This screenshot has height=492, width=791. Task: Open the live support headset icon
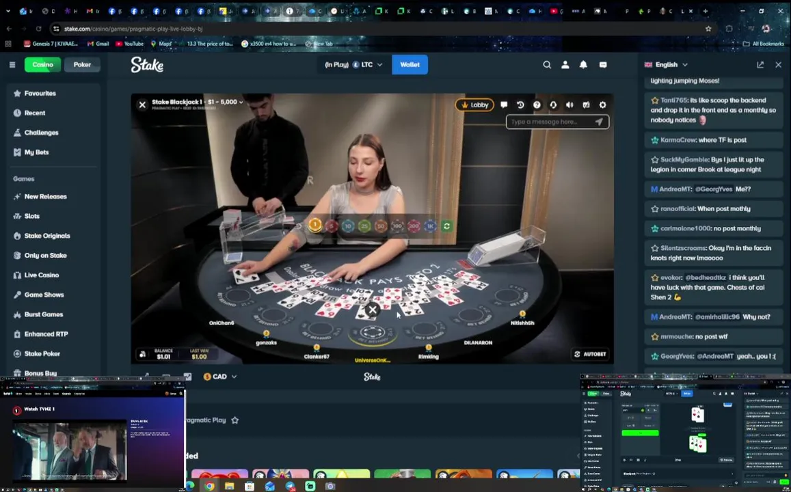[553, 105]
